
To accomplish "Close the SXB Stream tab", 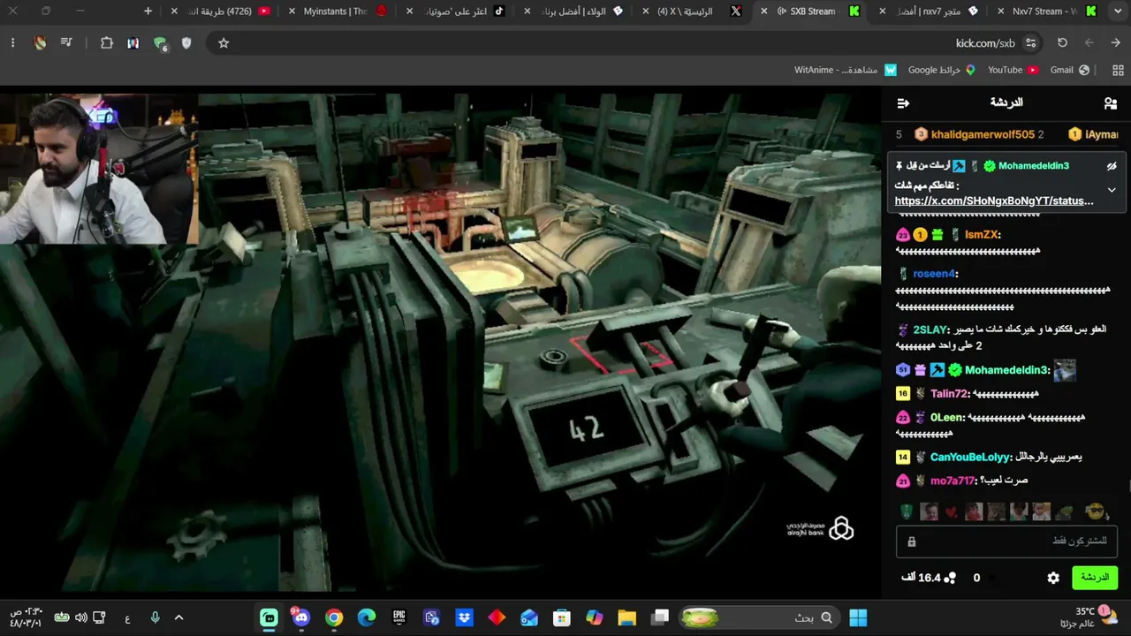I will (x=764, y=11).
